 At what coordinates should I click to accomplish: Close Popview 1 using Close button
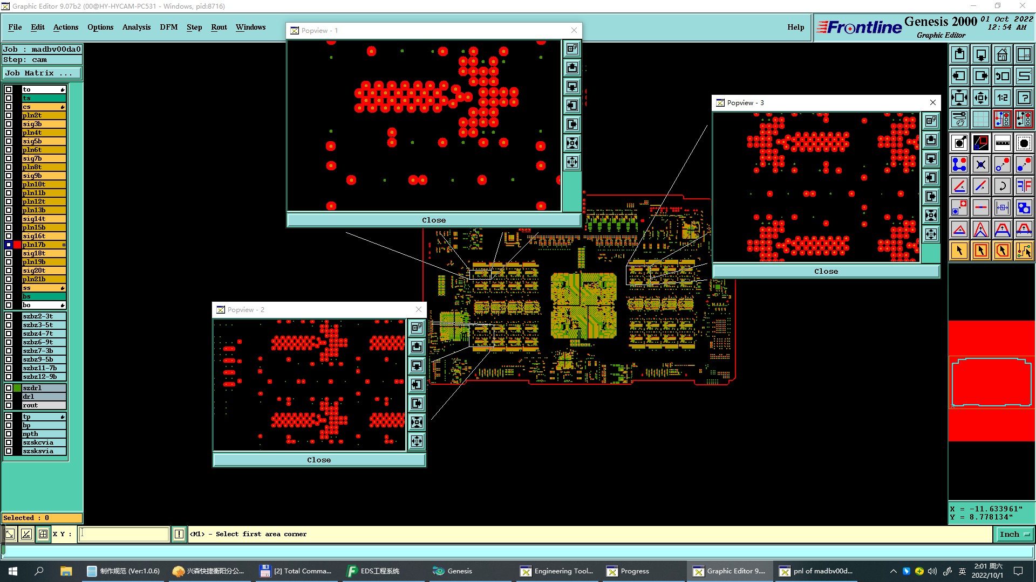(433, 220)
